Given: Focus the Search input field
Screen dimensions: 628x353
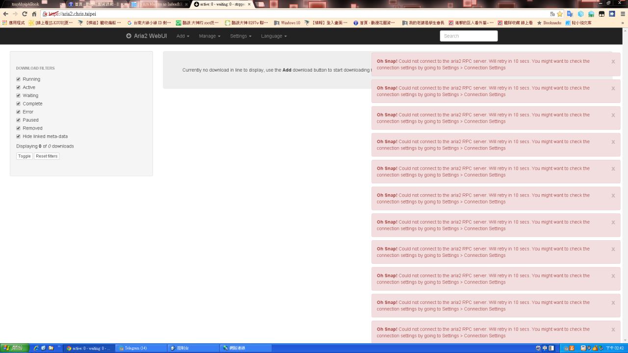Looking at the screenshot, I should [x=469, y=36].
